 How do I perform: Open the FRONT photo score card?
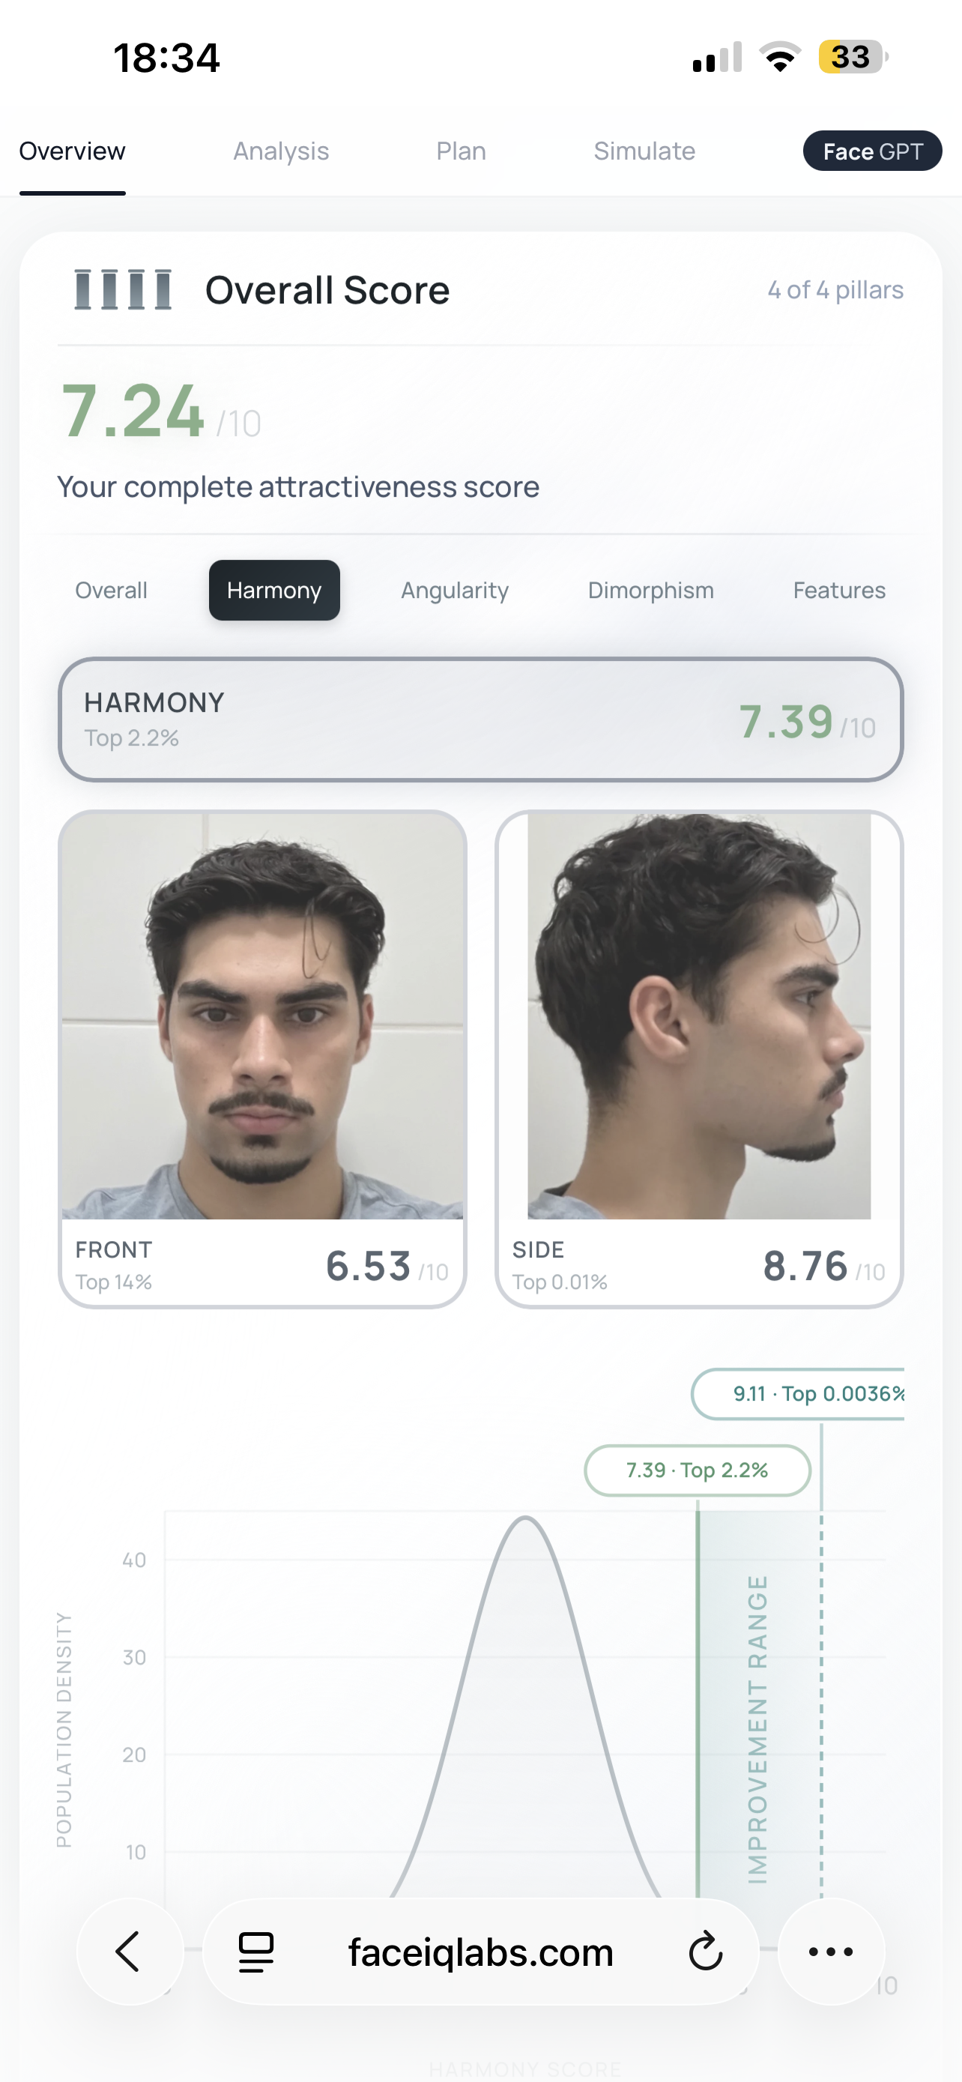[262, 1059]
